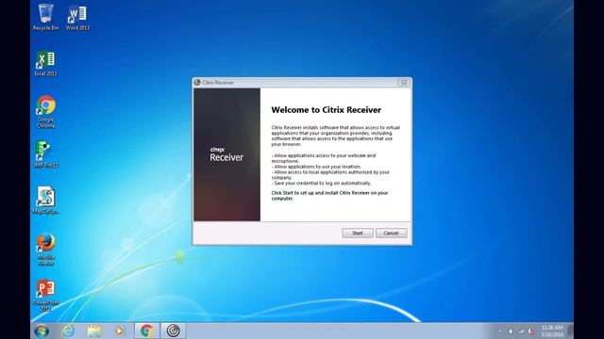
Task: Click the volume tray icon
Action: point(531,331)
